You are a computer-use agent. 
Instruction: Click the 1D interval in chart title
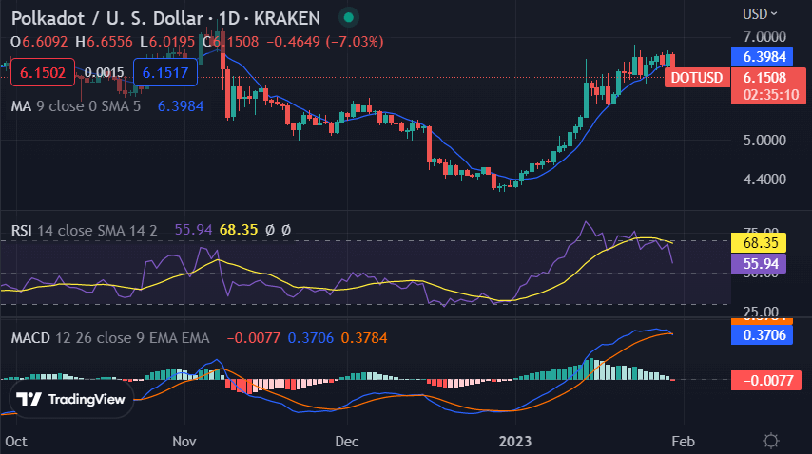pos(228,19)
